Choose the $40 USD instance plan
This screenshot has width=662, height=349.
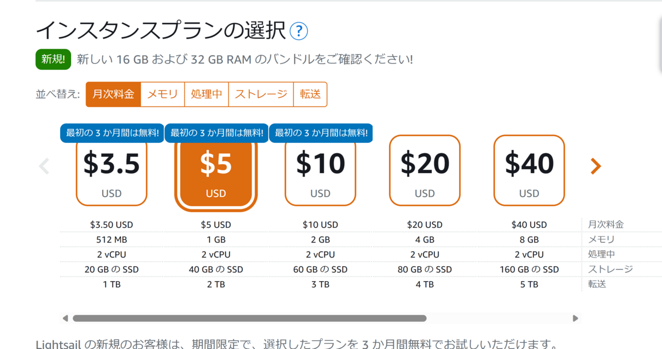point(529,170)
